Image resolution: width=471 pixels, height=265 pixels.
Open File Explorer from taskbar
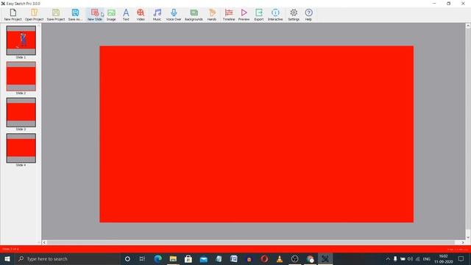click(173, 258)
